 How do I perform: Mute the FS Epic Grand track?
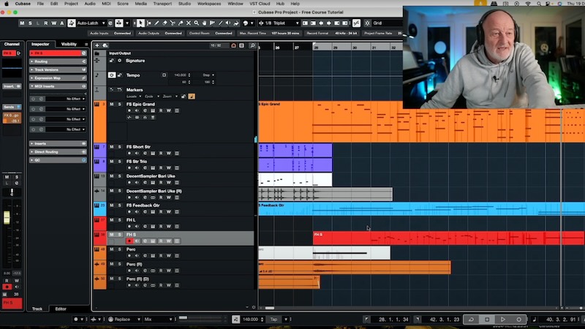[x=112, y=104]
